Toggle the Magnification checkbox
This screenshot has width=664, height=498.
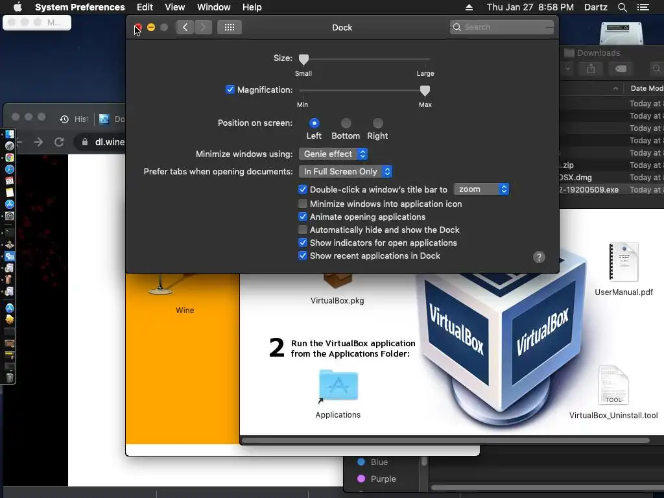tap(230, 89)
